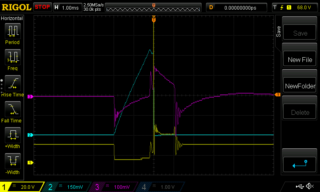This screenshot has height=192, width=320.
Task: Open the trigger level 68.0 V setting
Action: (295, 7)
